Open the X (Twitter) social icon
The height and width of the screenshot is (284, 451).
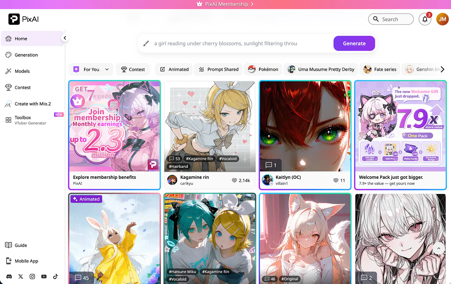pyautogui.click(x=21, y=277)
